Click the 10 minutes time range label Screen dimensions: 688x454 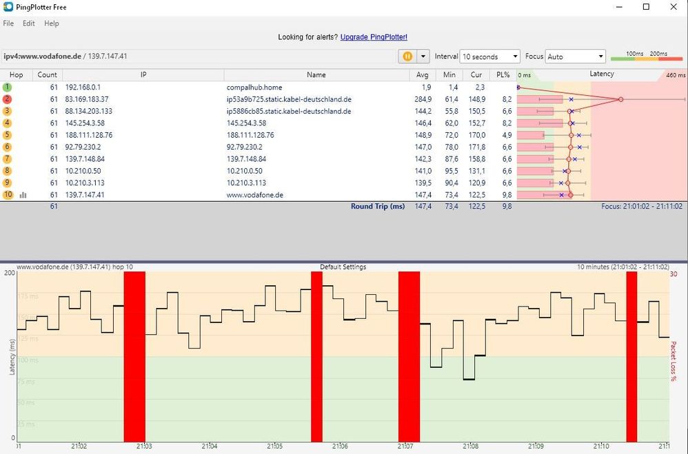pyautogui.click(x=623, y=267)
